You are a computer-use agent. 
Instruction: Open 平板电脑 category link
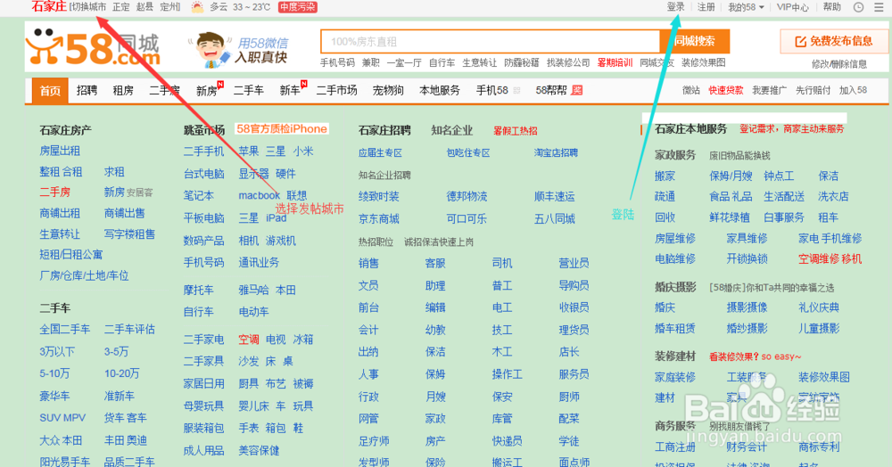203,218
